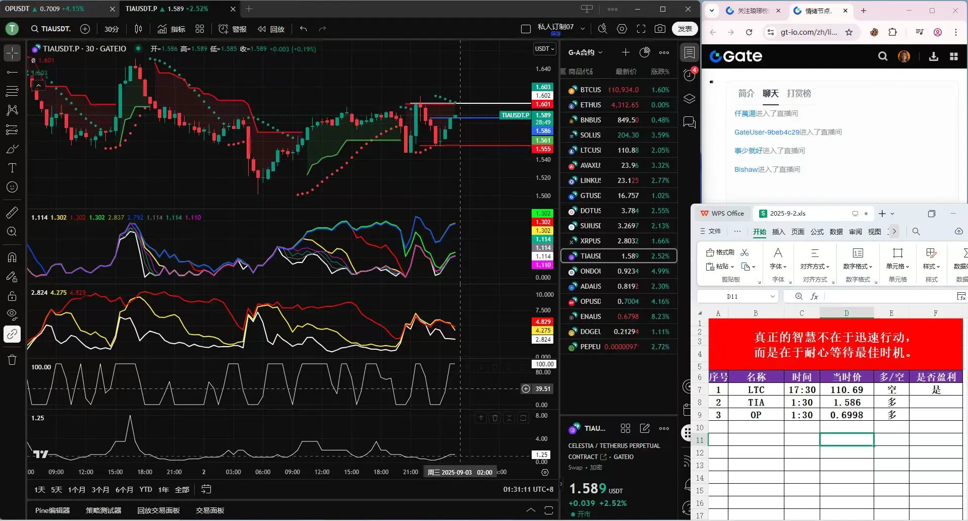Select OPUSD row in watchlist
Screen dimensions: 968x521
pyautogui.click(x=619, y=301)
